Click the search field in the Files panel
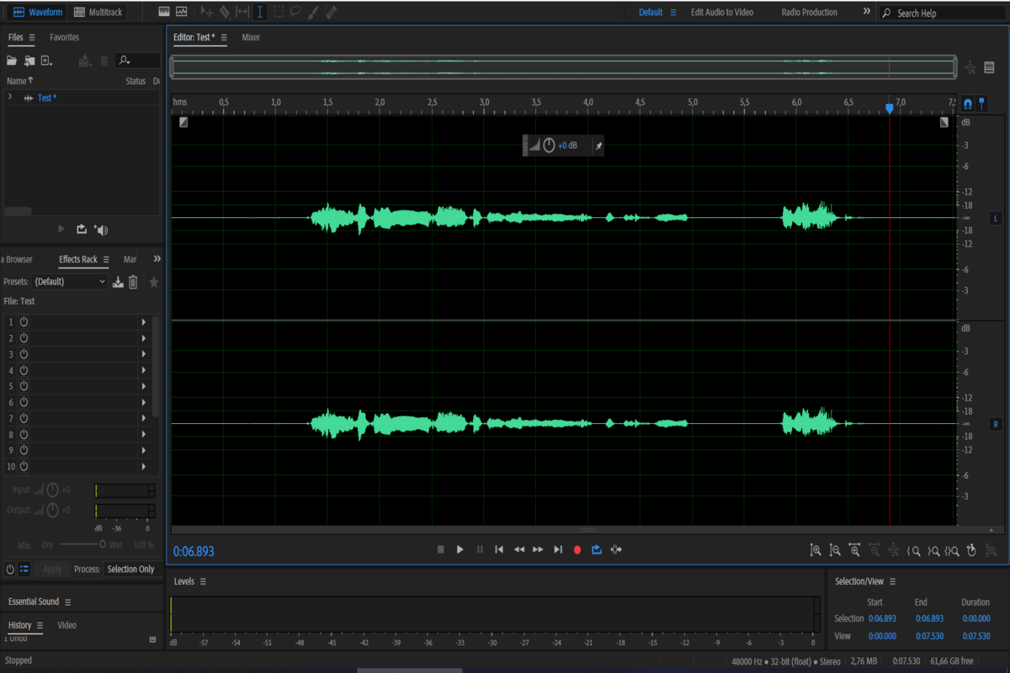The width and height of the screenshot is (1010, 673). point(138,61)
